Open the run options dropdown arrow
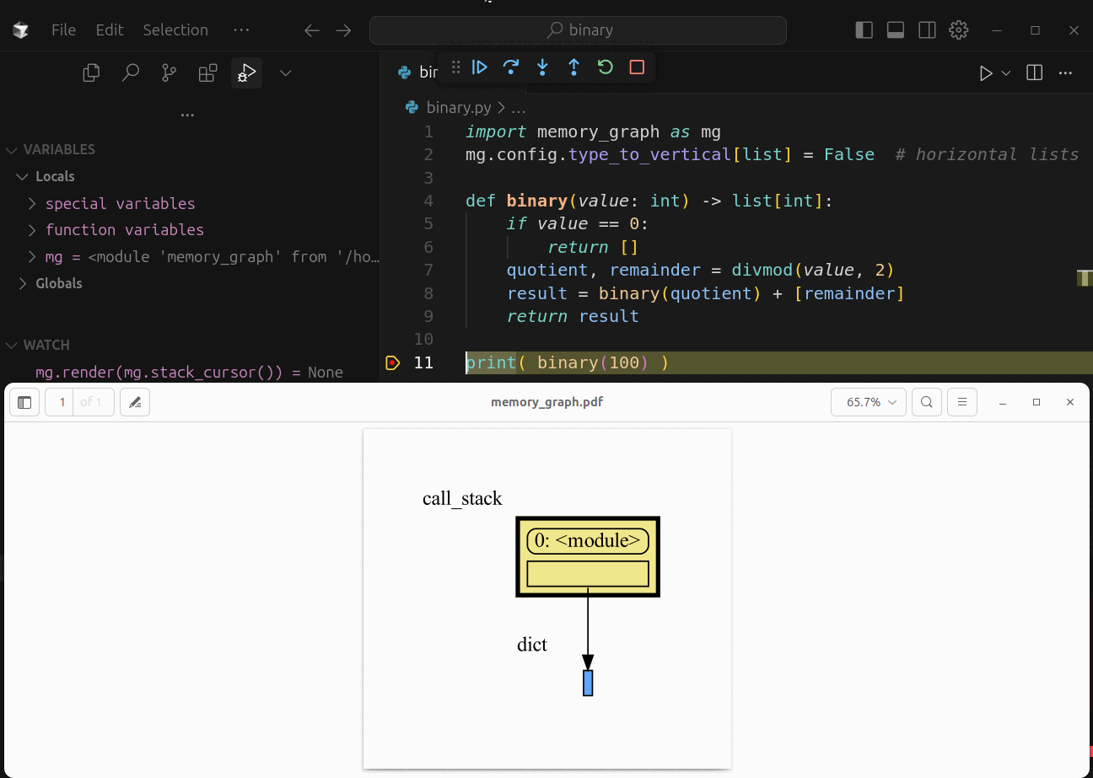The height and width of the screenshot is (778, 1093). click(x=1005, y=73)
